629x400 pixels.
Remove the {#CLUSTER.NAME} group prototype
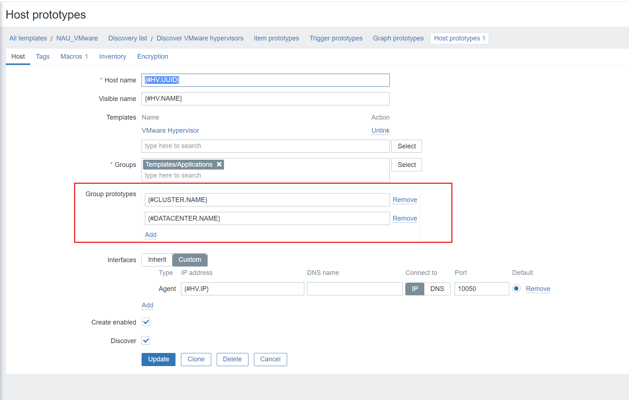tap(405, 200)
